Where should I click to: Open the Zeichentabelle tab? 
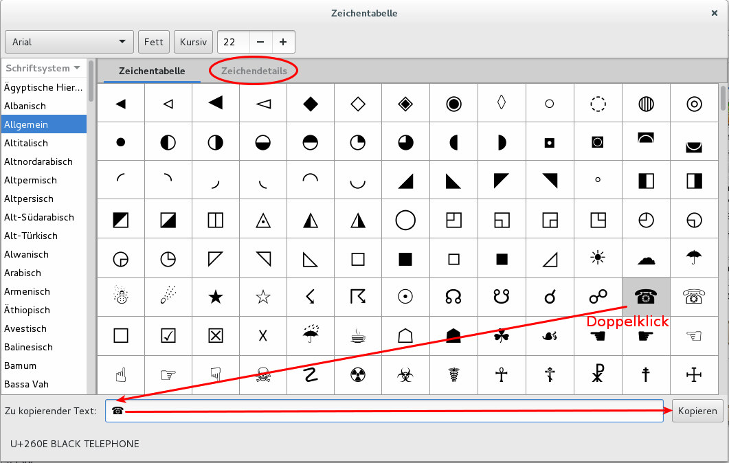(151, 71)
